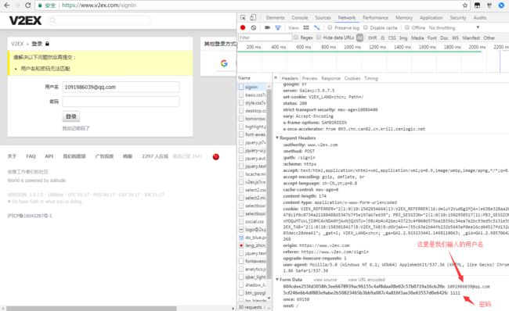Toggle Hide data URLs checkbox
Viewport: 509px width, 311px height.
click(x=319, y=38)
